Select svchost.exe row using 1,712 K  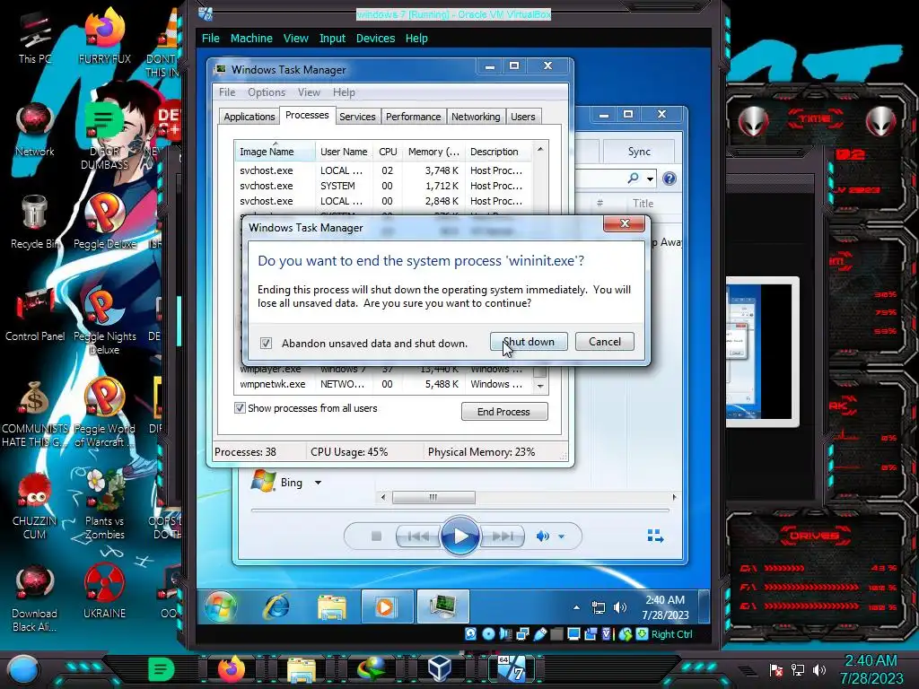[x=382, y=186]
